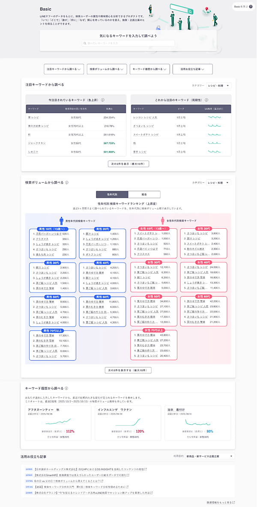Screen dimensions: 257x507
Task: Click the info icon next to これから注目のキーワード
Action: click(206, 100)
